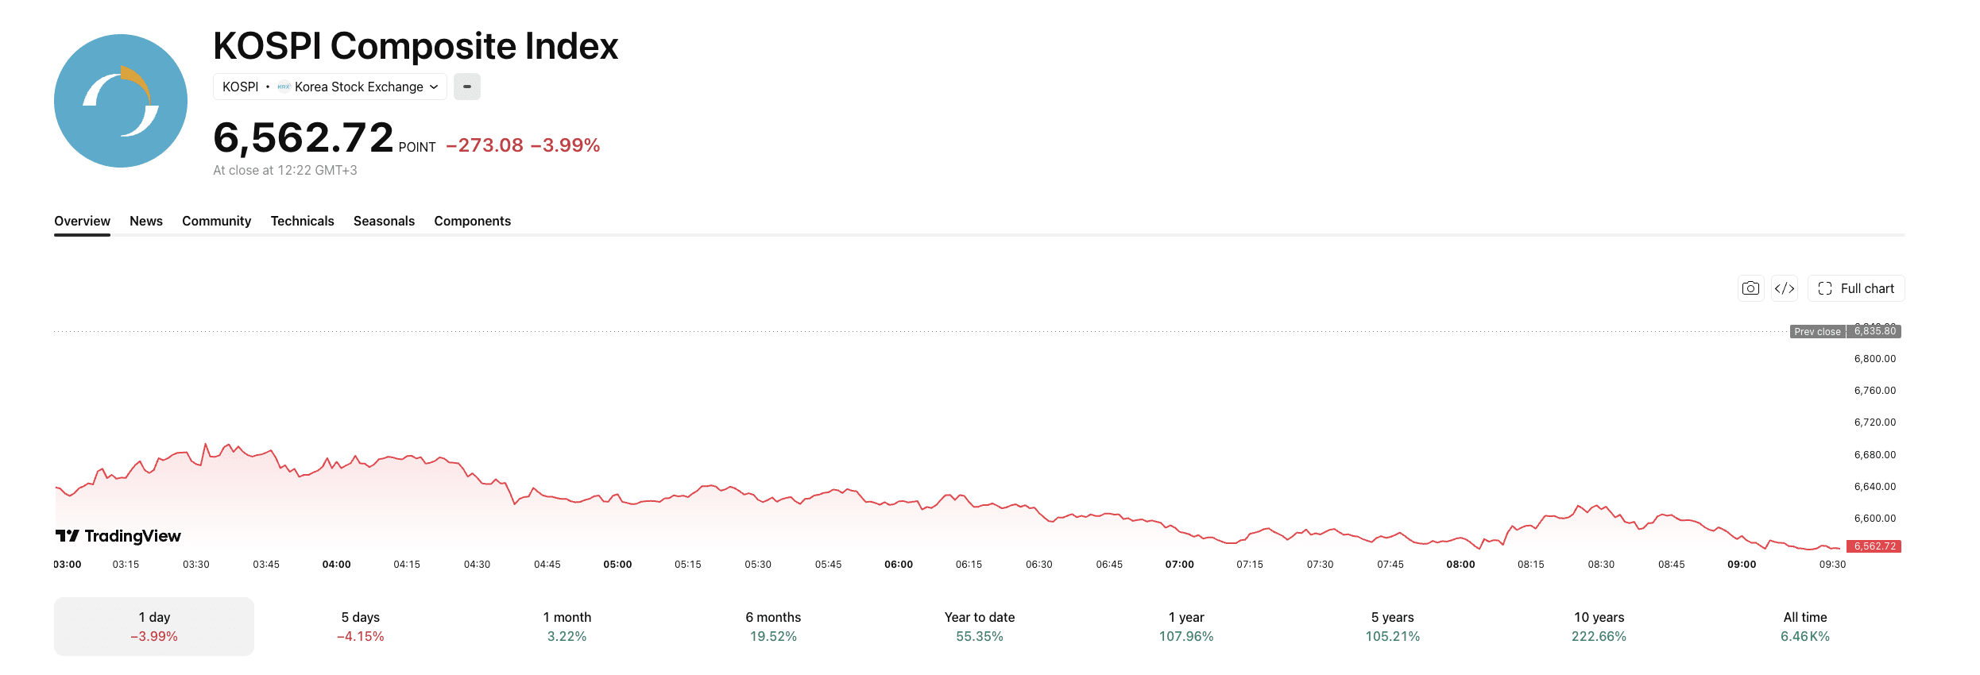Open the embed code icon

[x=1785, y=288]
